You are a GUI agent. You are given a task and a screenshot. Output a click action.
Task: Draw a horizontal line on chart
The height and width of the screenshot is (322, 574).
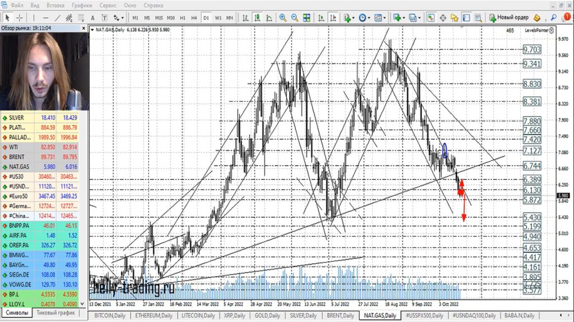tap(46, 18)
